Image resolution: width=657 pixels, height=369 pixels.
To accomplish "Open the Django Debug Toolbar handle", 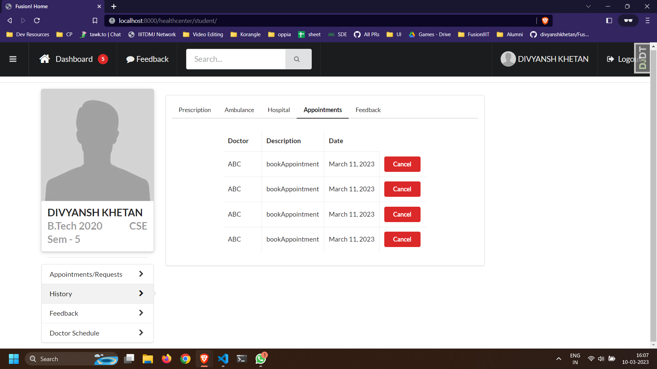I will (x=642, y=58).
